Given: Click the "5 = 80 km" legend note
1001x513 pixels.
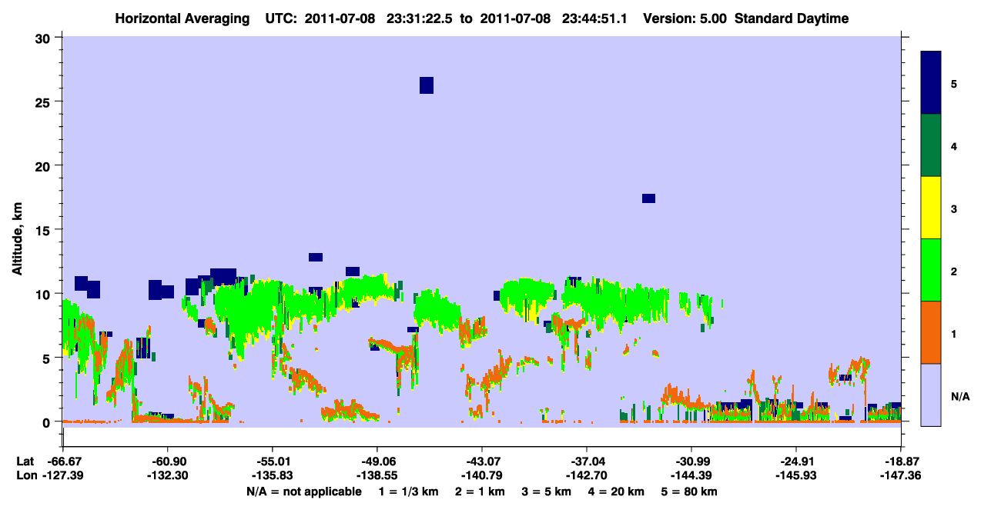Looking at the screenshot, I should click(x=689, y=491).
